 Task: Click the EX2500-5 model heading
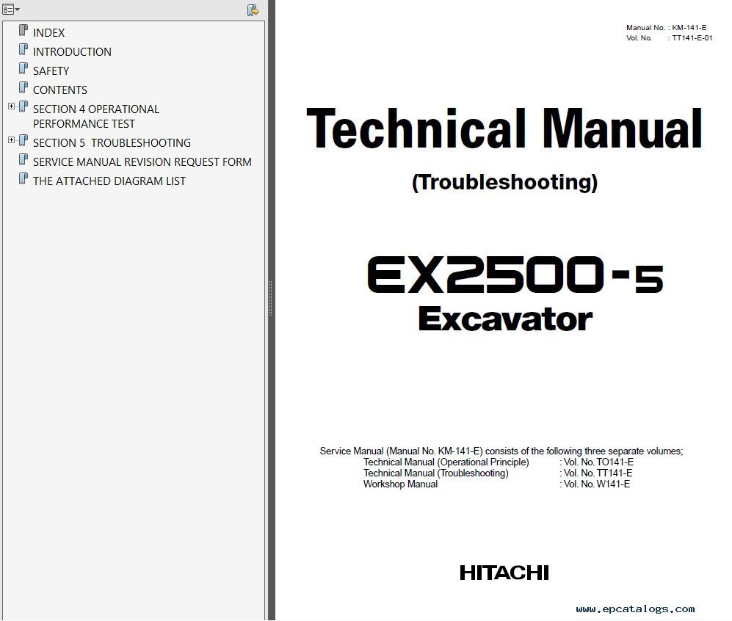[x=515, y=275]
